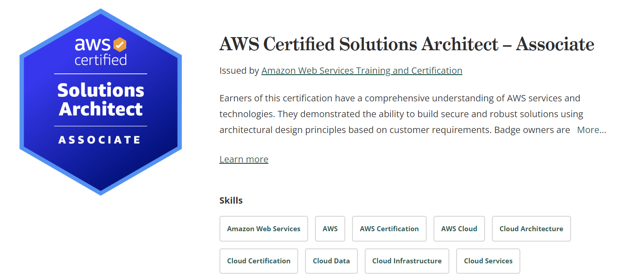Image resolution: width=619 pixels, height=276 pixels.
Task: Open the Cloud Data skill tag
Action: (x=331, y=261)
